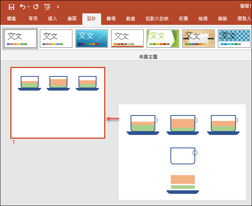Click the rightmost filled cup on the enlarged slide

click(223, 125)
